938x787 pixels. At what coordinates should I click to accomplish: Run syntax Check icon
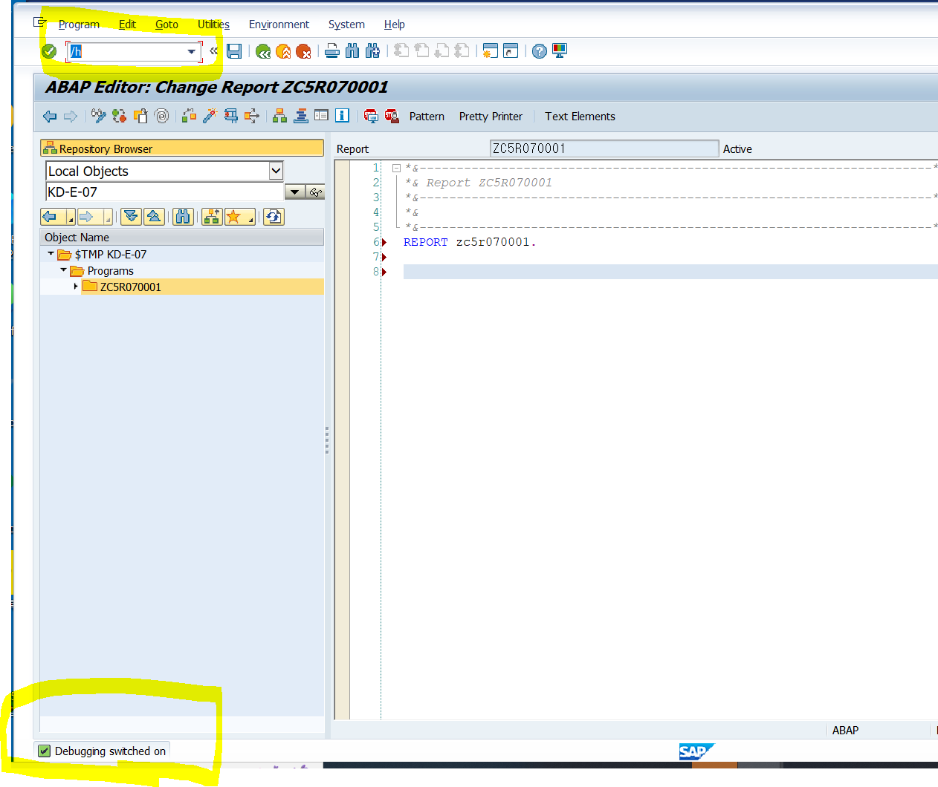click(x=190, y=116)
